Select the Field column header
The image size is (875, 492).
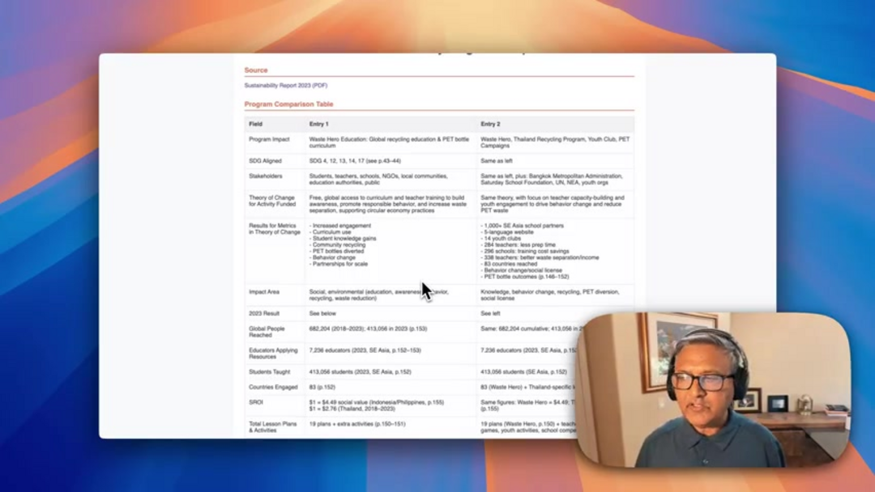[x=256, y=124]
